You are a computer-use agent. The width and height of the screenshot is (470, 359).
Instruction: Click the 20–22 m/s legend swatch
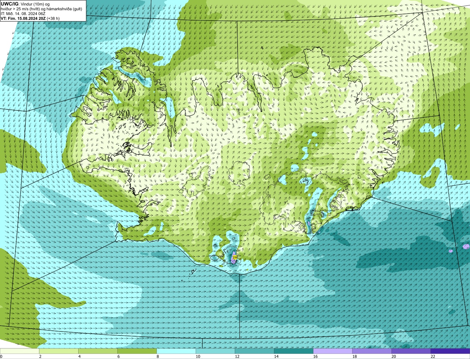[411, 351]
